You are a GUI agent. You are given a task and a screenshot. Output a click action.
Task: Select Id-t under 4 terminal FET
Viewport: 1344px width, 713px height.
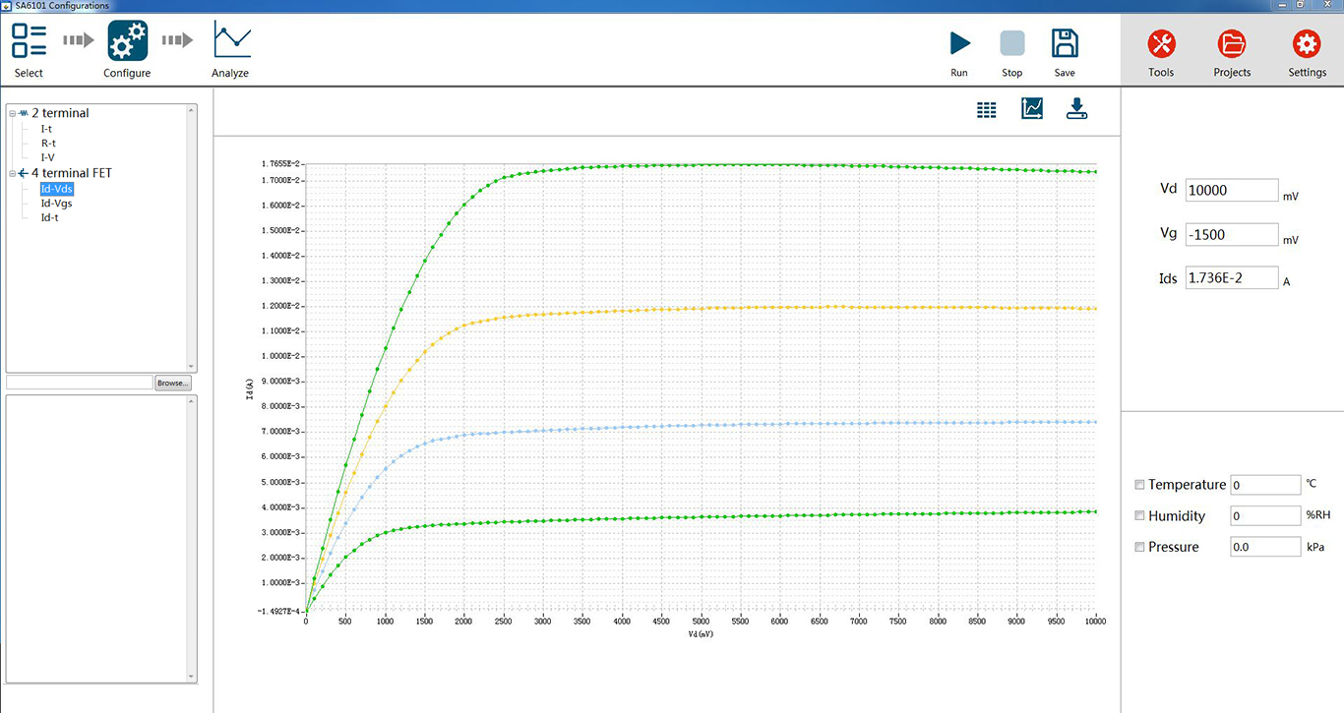pos(49,217)
